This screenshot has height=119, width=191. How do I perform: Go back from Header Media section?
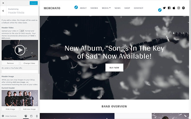click(x=3, y=11)
